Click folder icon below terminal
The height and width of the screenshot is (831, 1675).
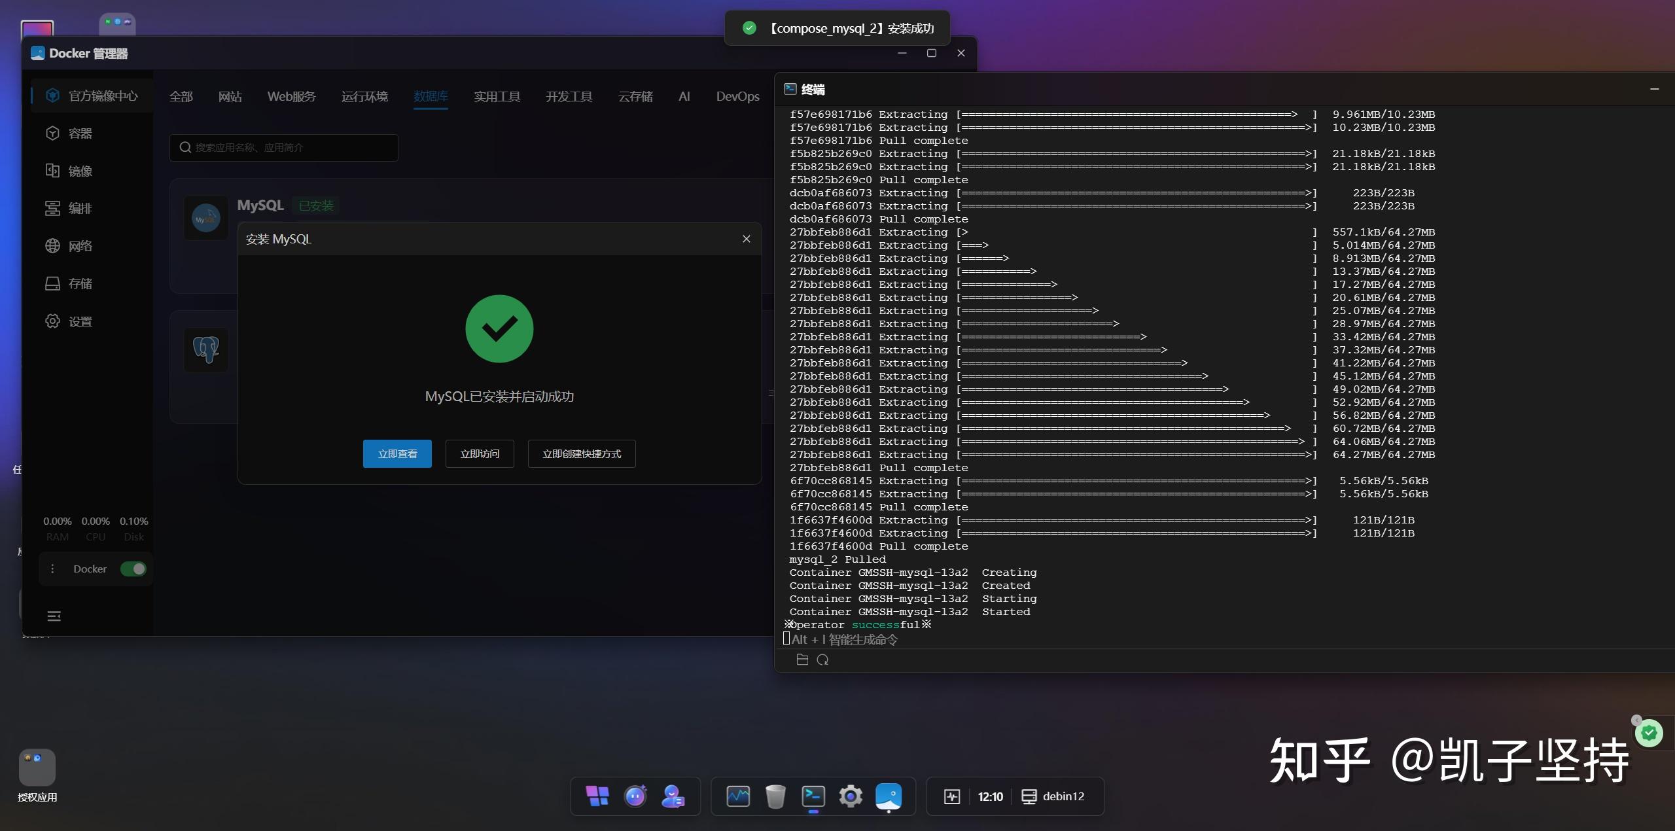[x=802, y=660]
